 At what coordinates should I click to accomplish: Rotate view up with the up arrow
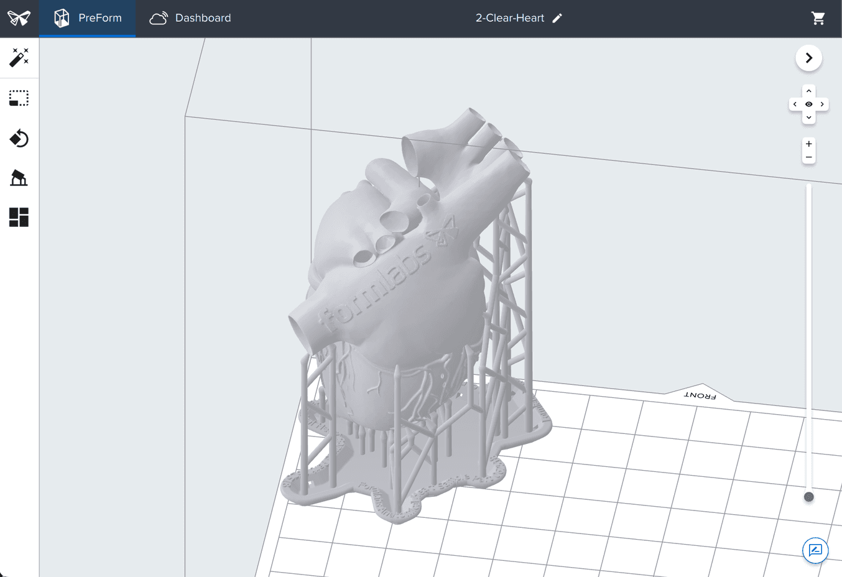click(808, 91)
